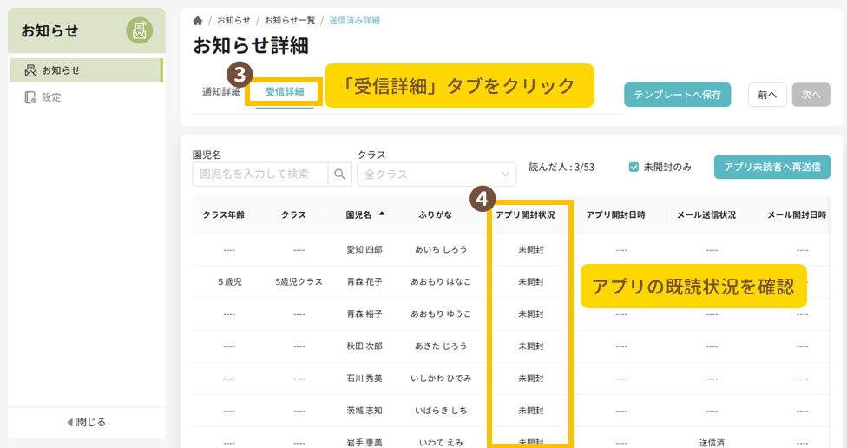847x448 pixels.
Task: Select the row for 青森 花子
Action: 364,282
